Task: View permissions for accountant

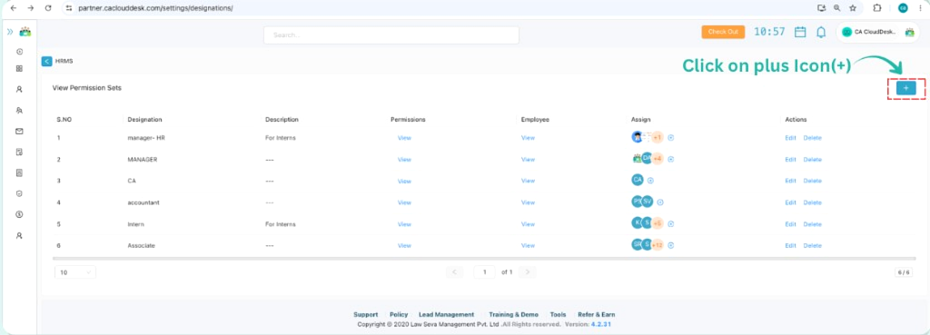Action: [x=404, y=202]
